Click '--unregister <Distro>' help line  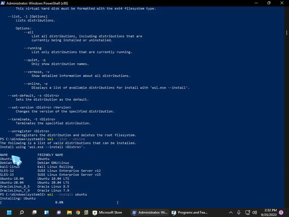[29, 131]
